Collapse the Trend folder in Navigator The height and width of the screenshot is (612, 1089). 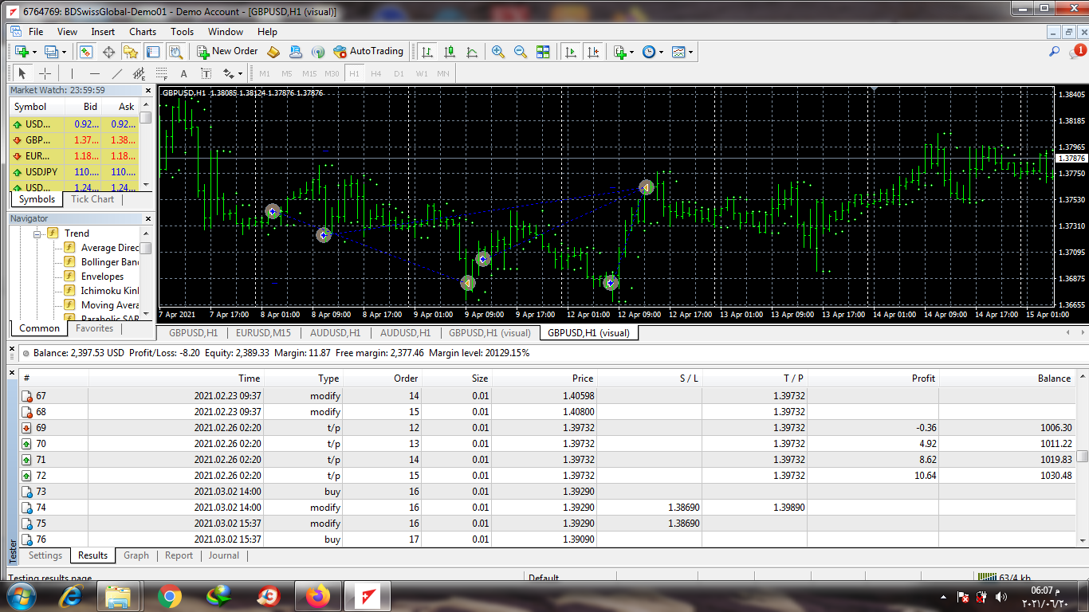37,233
